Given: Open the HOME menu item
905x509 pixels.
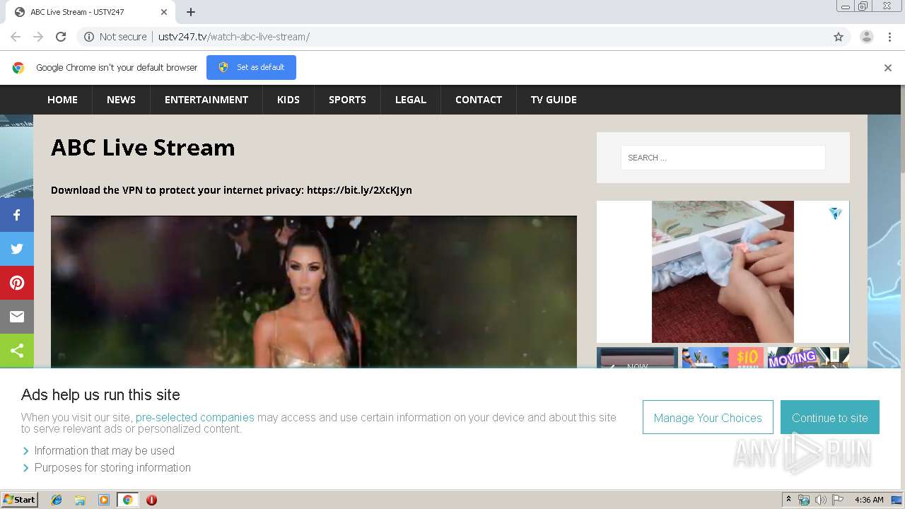Looking at the screenshot, I should [x=62, y=100].
